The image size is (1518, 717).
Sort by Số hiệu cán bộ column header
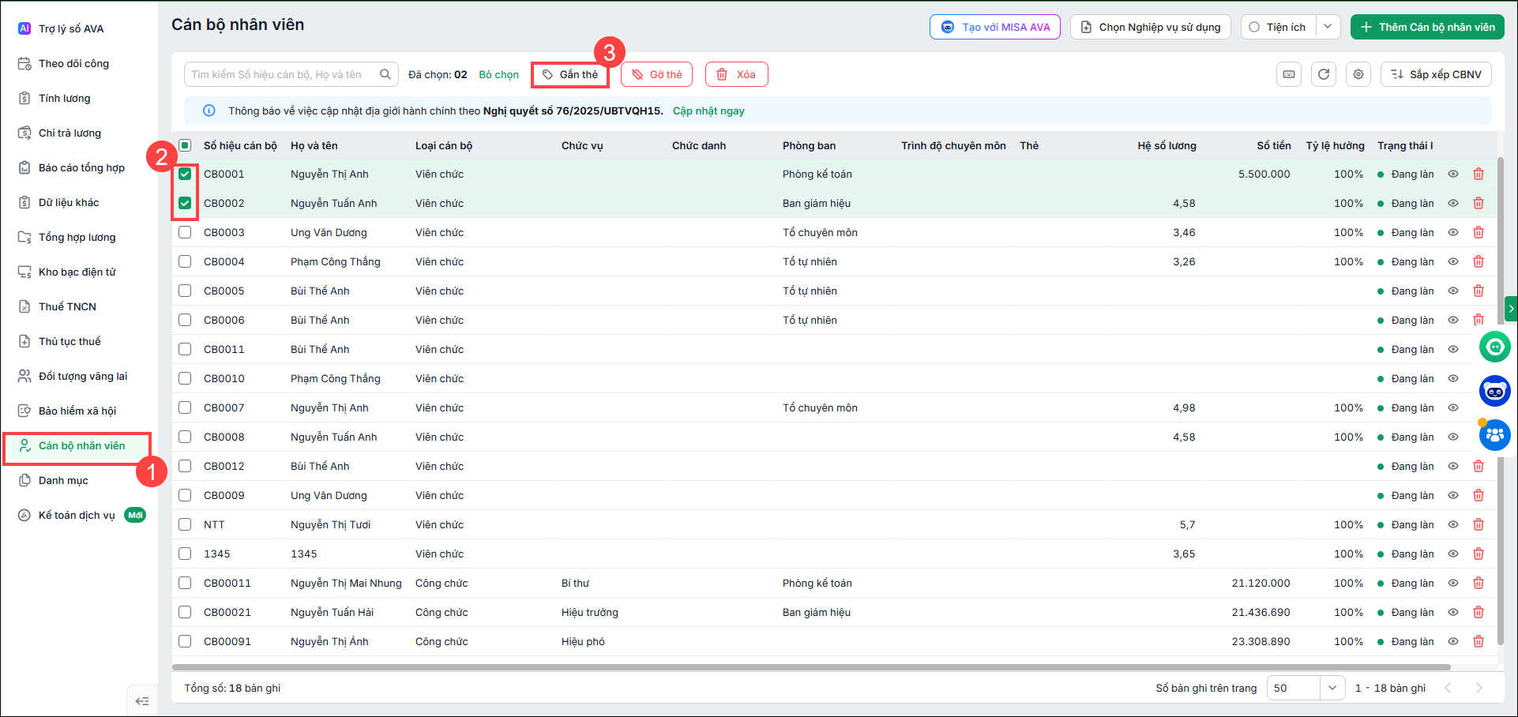240,145
